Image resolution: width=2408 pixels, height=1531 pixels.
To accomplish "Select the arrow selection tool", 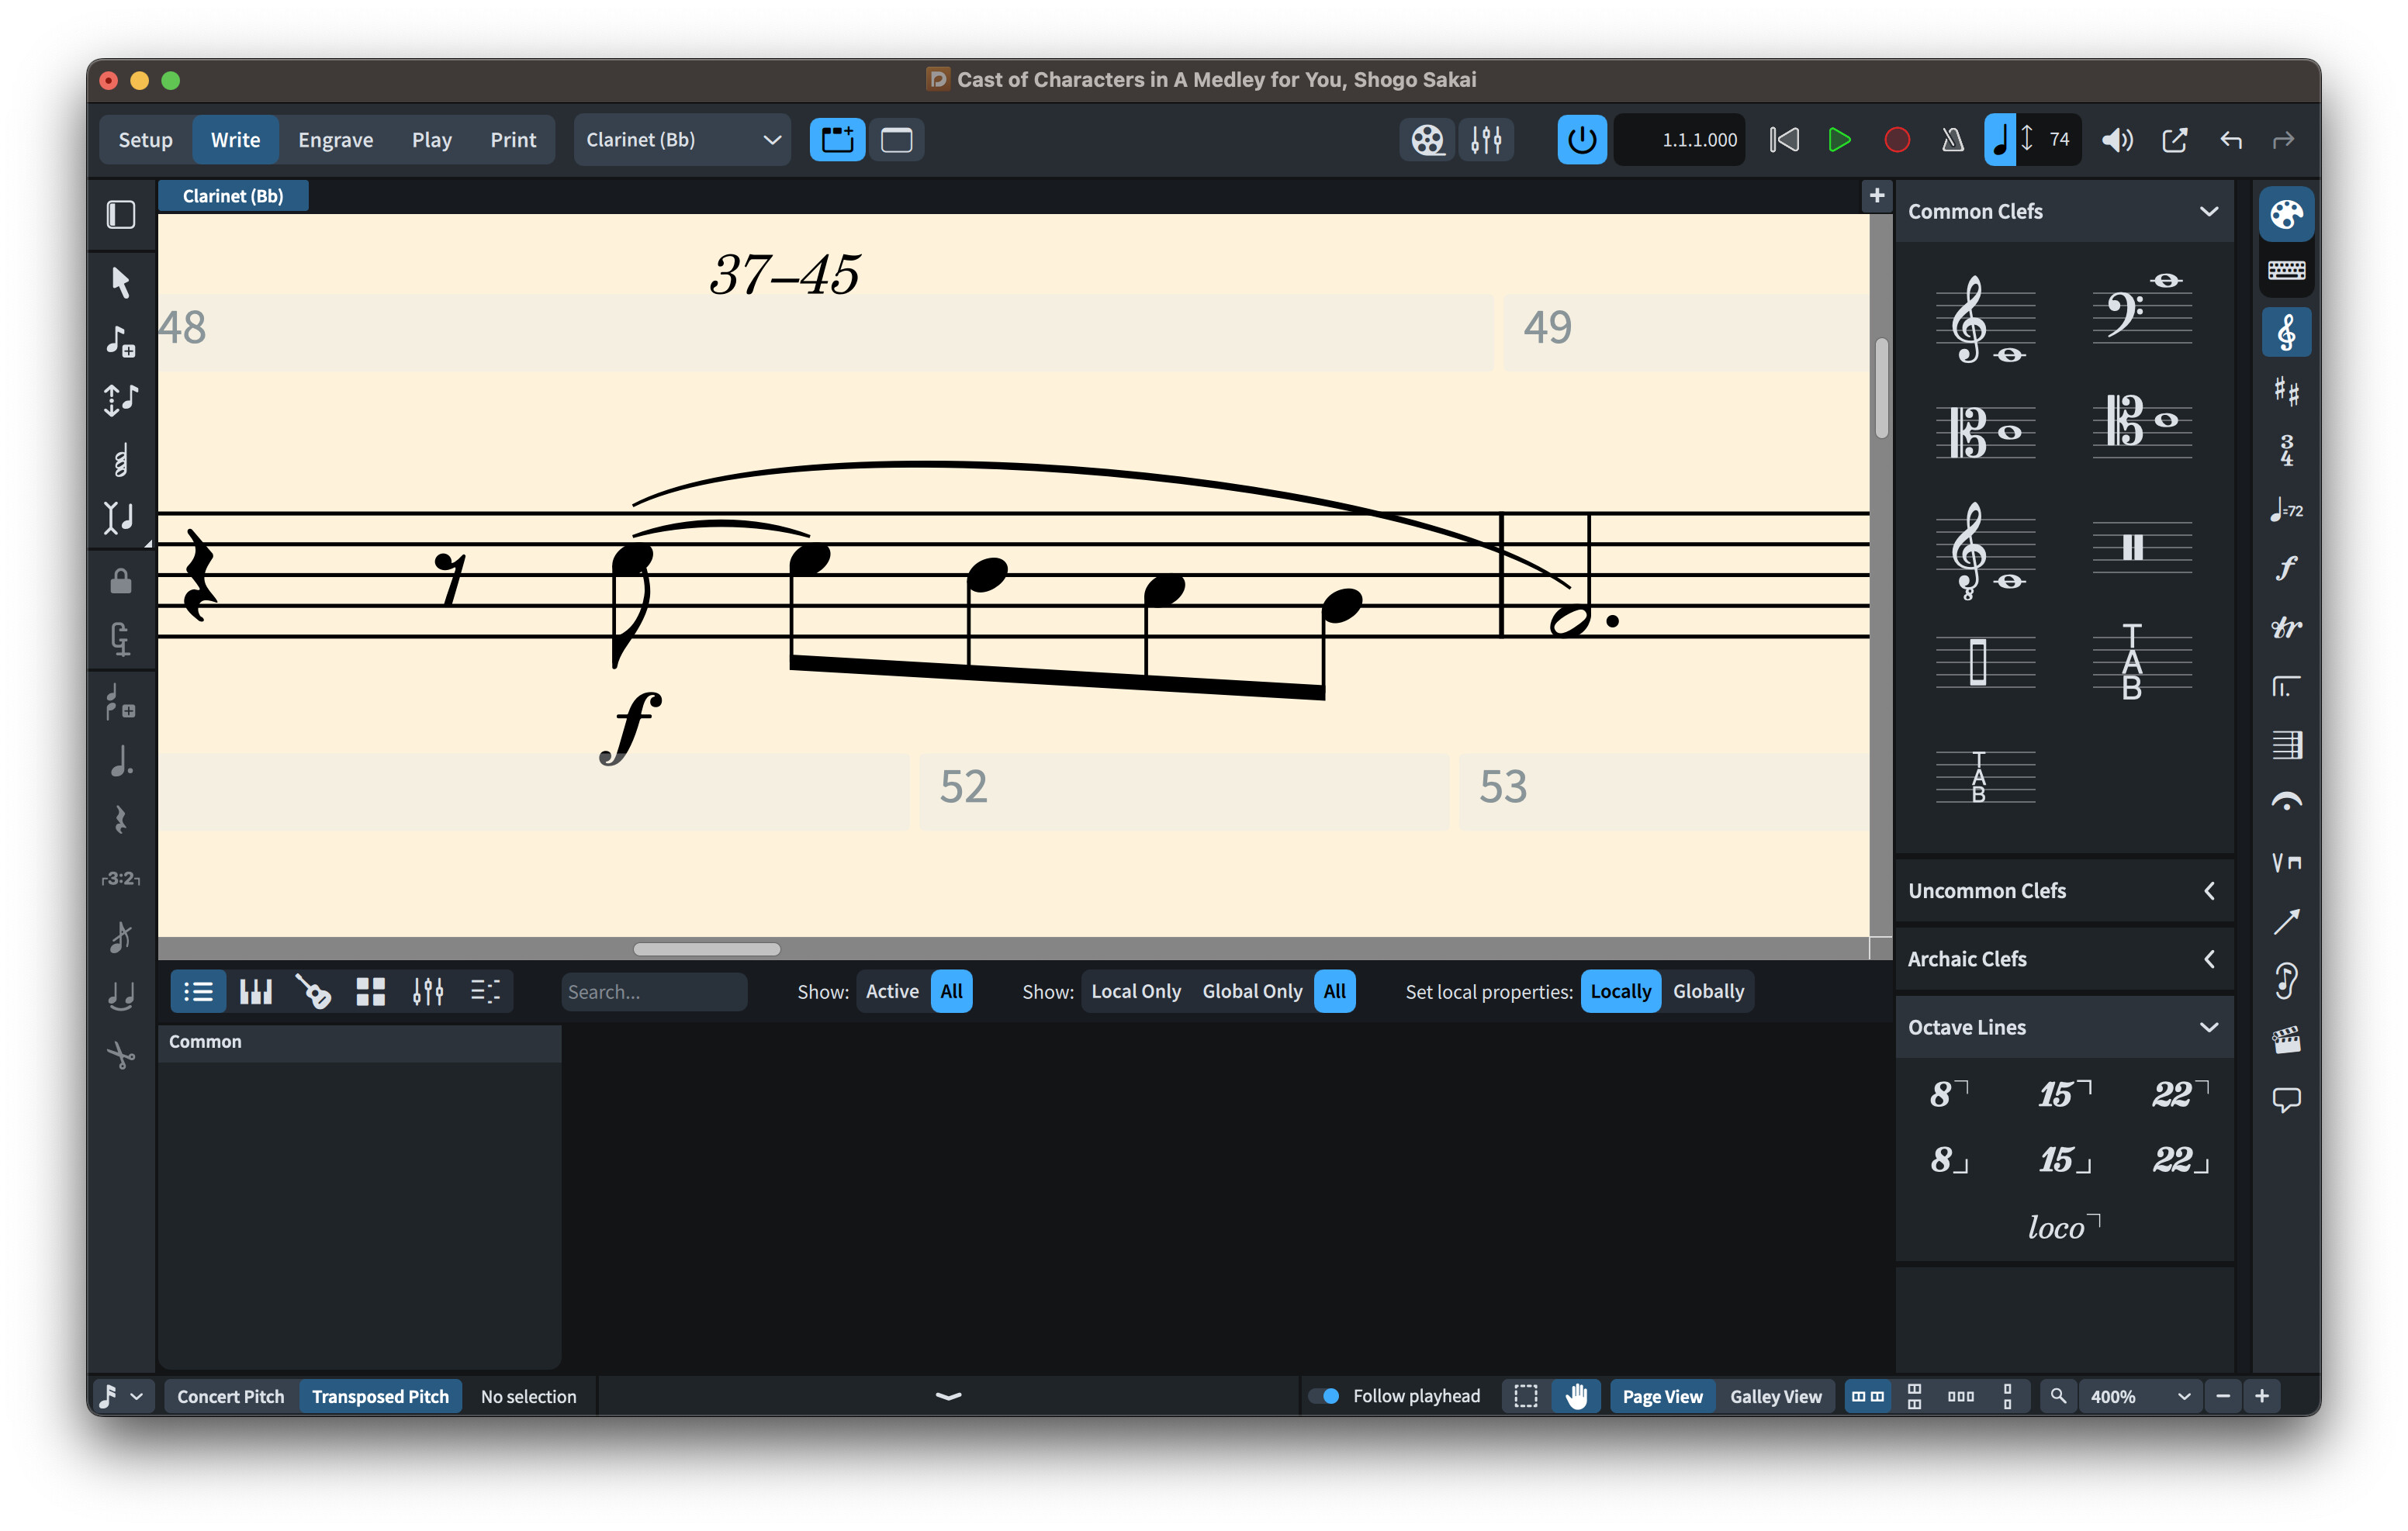I will pyautogui.click(x=121, y=282).
